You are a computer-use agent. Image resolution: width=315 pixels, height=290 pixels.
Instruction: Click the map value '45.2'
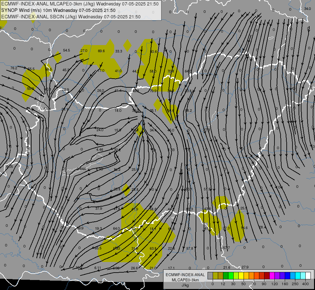coord(66,70)
